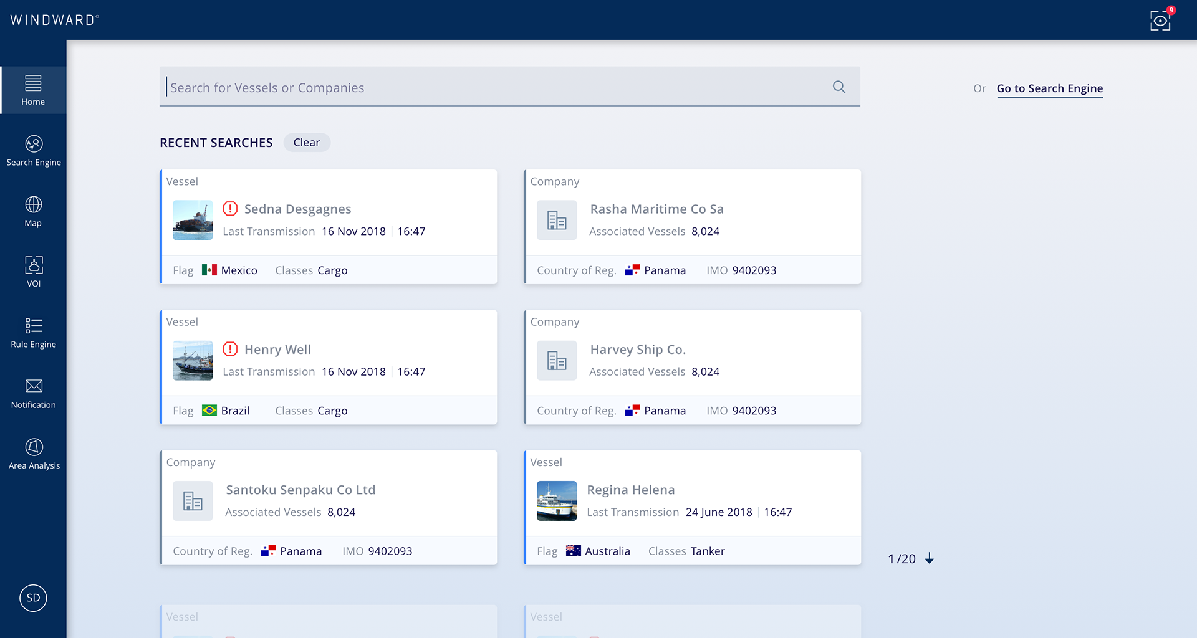Click the WINDWARD logo

54,20
